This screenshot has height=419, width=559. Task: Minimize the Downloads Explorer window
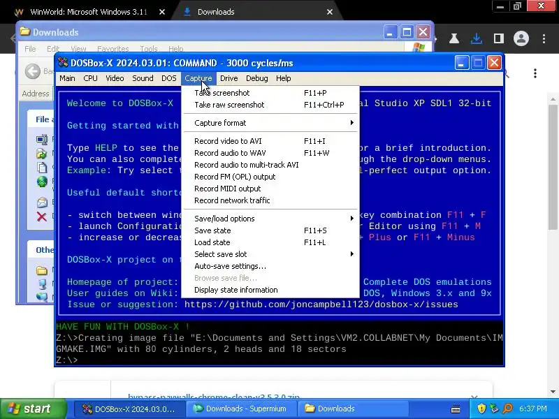[390, 32]
